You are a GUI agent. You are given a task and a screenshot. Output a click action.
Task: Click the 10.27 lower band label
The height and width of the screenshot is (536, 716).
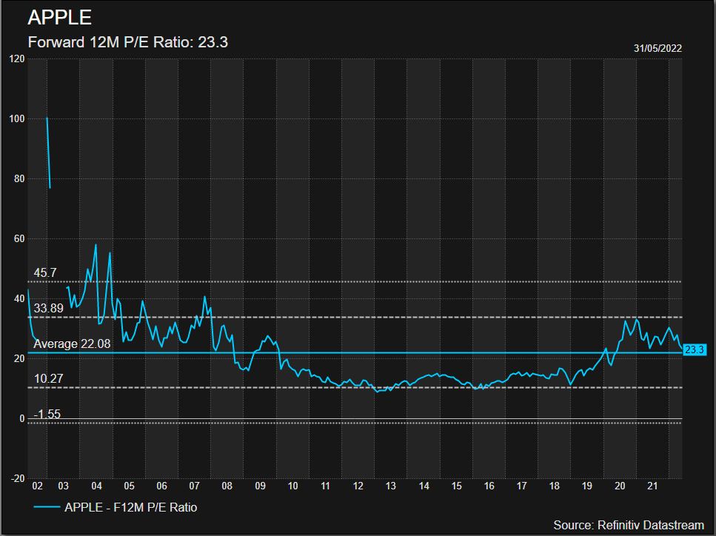click(48, 379)
